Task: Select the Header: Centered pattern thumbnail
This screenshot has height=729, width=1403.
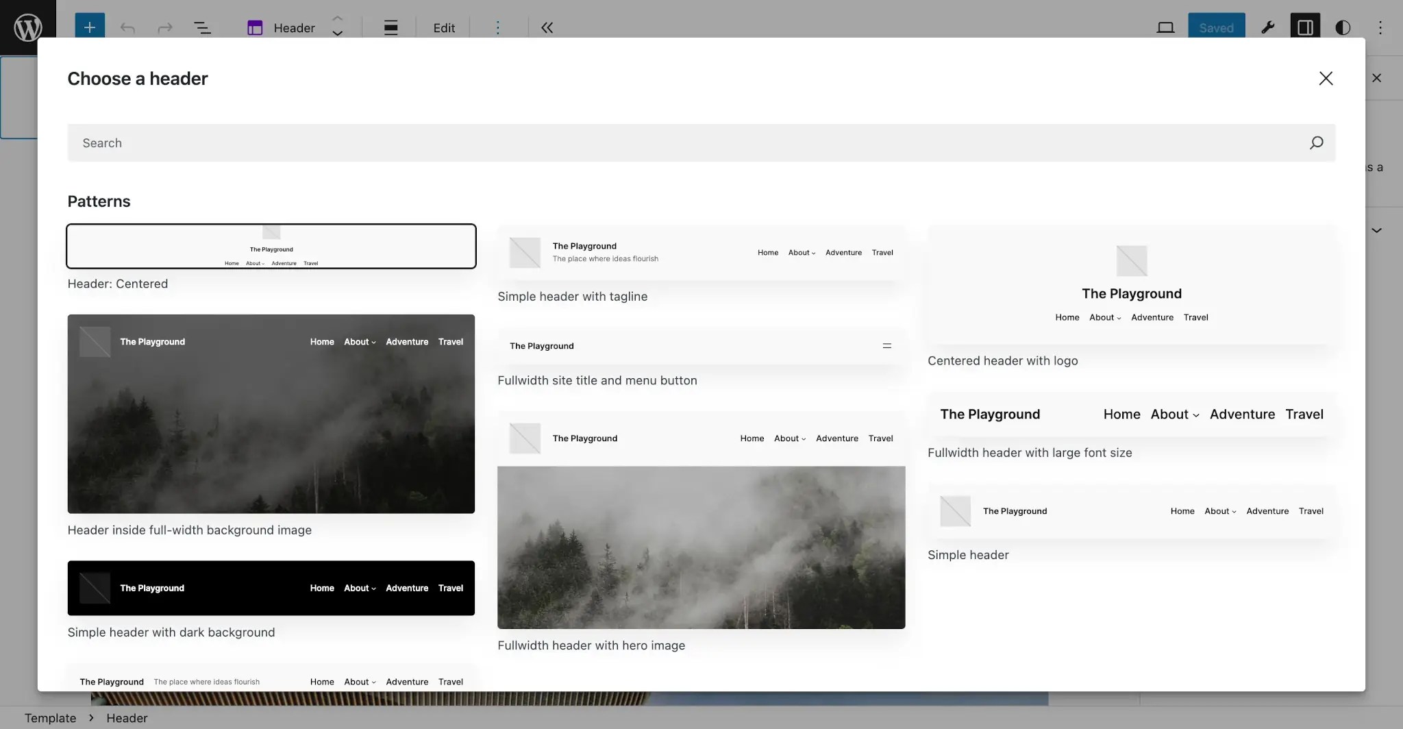Action: tap(271, 246)
